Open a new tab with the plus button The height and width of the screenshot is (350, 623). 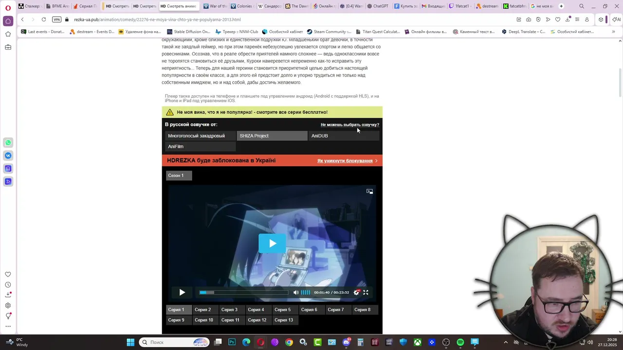[x=561, y=6]
